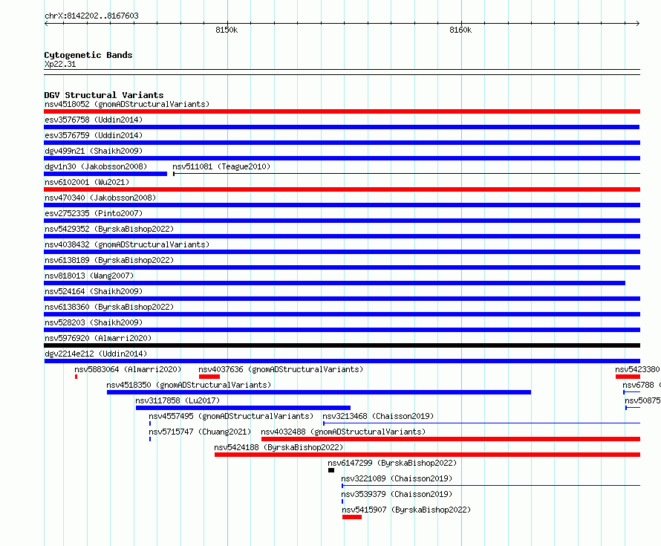Click the red bar under nsv5424188
This screenshot has height=546, width=661.
428,455
